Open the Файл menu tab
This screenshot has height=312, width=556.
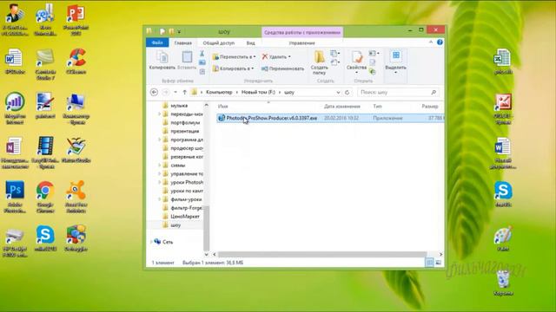pyautogui.click(x=157, y=42)
